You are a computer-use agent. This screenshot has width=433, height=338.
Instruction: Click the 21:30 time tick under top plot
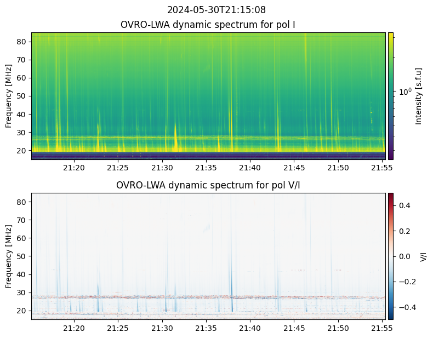(x=162, y=168)
